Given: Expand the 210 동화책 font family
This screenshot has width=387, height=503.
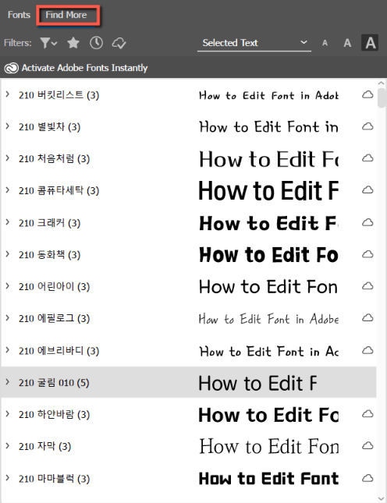Looking at the screenshot, I should [x=7, y=254].
